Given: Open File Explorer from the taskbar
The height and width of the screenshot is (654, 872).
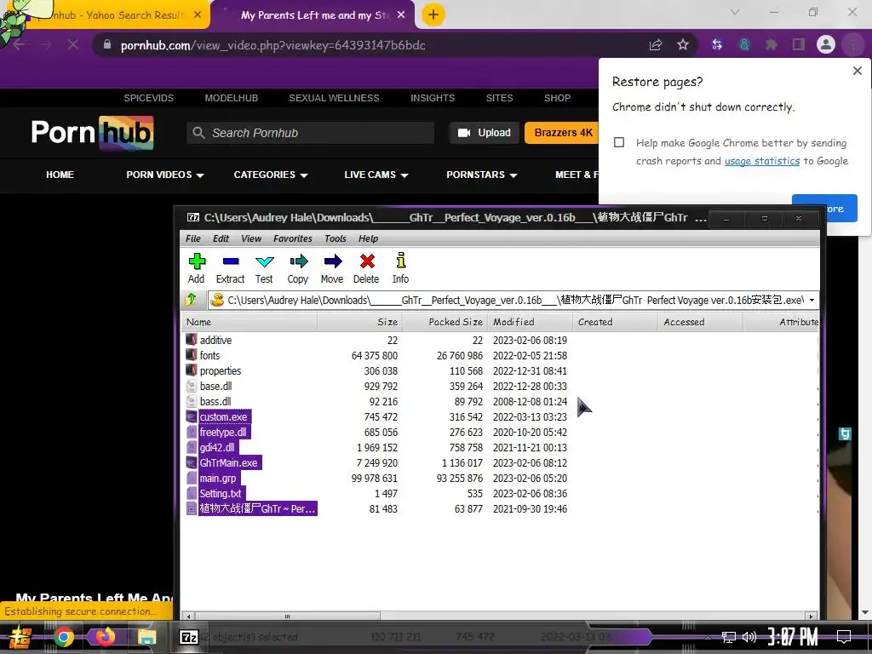Looking at the screenshot, I should (146, 637).
